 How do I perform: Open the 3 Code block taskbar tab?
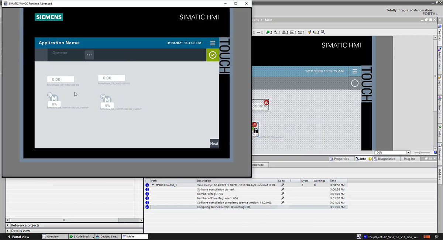point(81,237)
